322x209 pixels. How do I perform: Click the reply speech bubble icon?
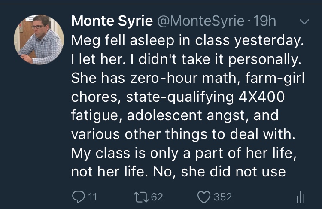click(x=78, y=197)
